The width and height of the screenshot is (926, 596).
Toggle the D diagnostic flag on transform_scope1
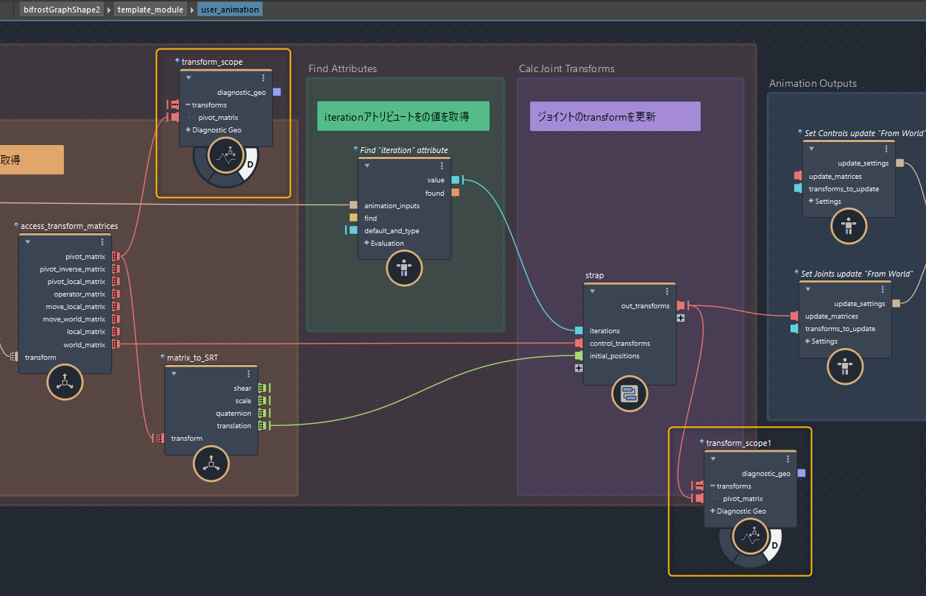click(x=774, y=544)
